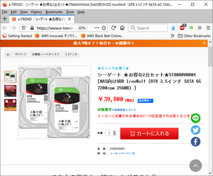Screen dimensions: 213x176
Task: Open the Bookmarks menu
Action: pos(54,12)
